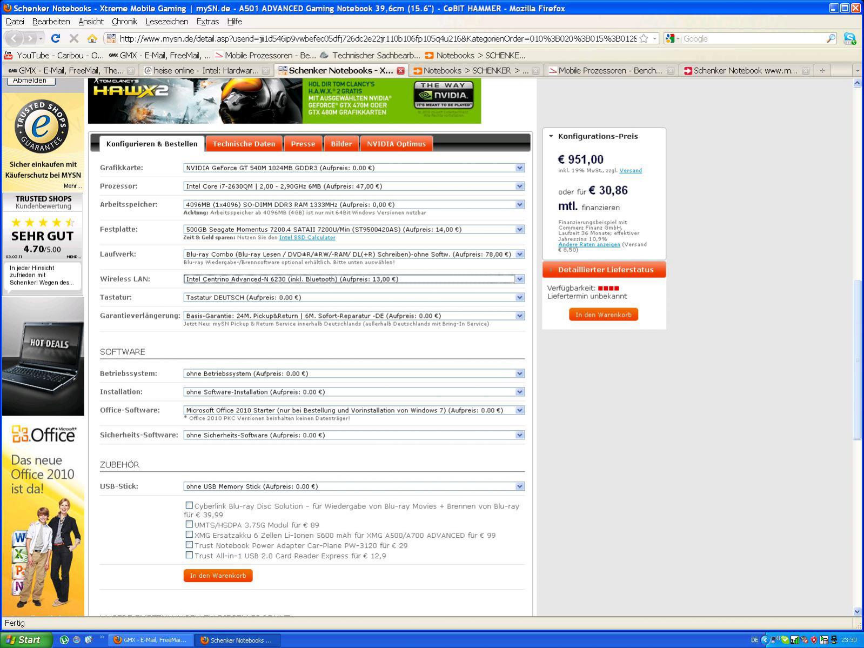
Task: Click the NVIDIA The Way logo
Action: pyautogui.click(x=444, y=95)
